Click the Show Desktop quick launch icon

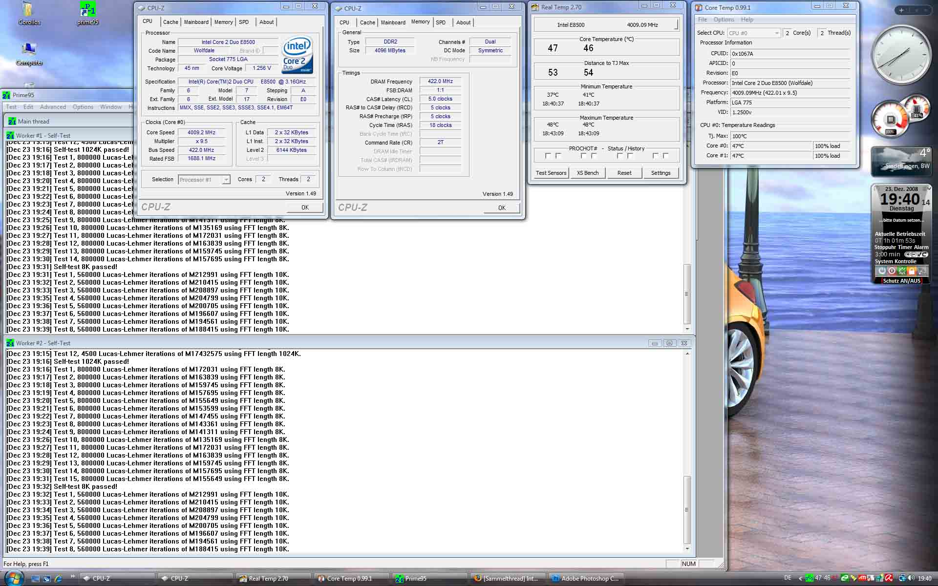[35, 578]
